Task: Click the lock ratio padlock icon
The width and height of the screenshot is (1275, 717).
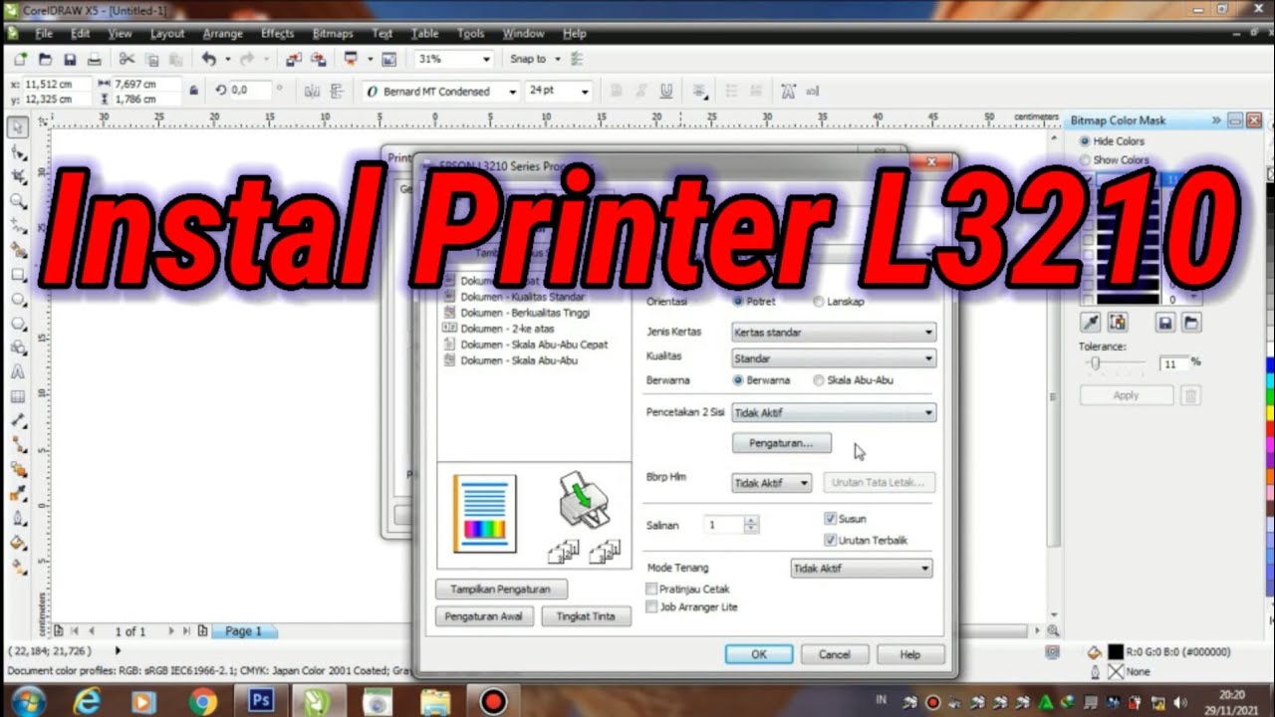Action: (x=194, y=91)
